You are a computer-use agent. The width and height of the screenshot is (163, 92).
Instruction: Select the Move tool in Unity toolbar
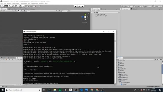tap(6, 6)
